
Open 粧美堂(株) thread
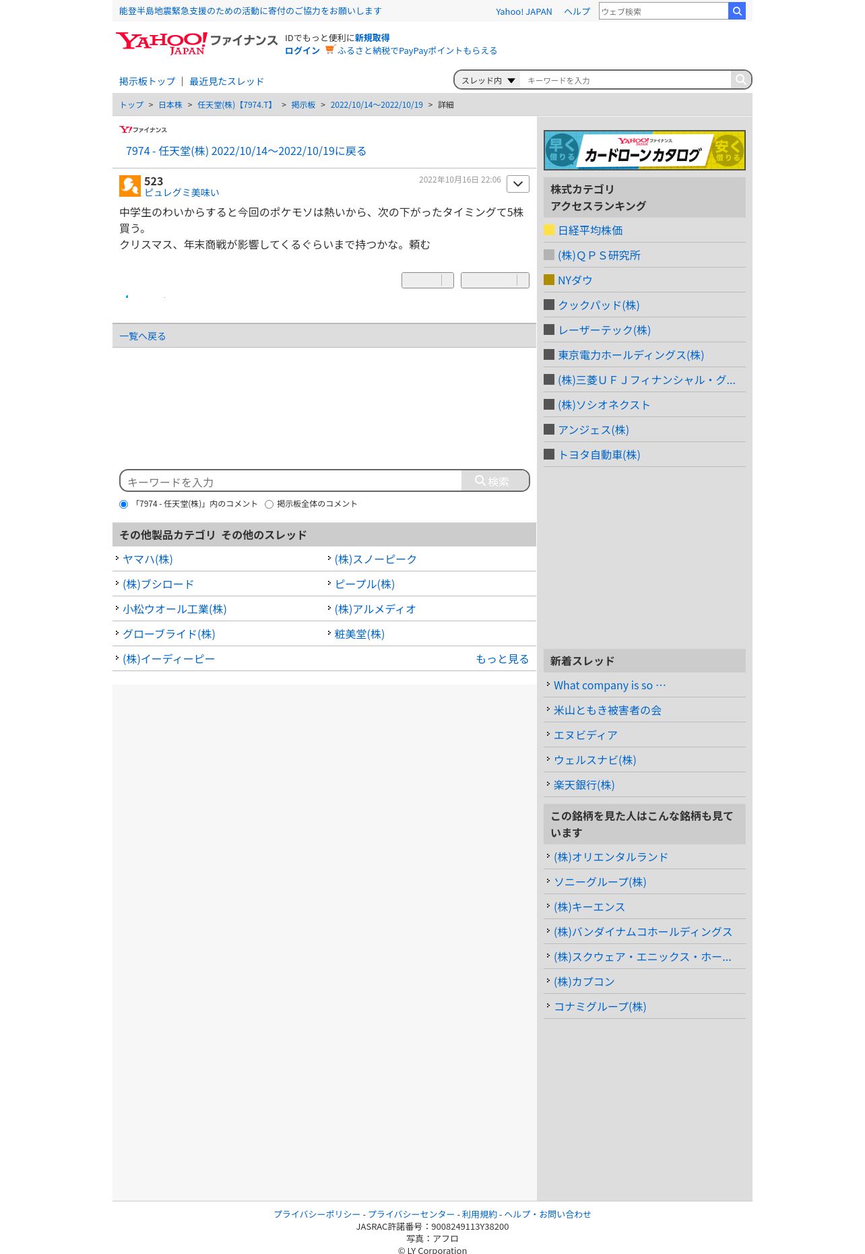click(359, 634)
